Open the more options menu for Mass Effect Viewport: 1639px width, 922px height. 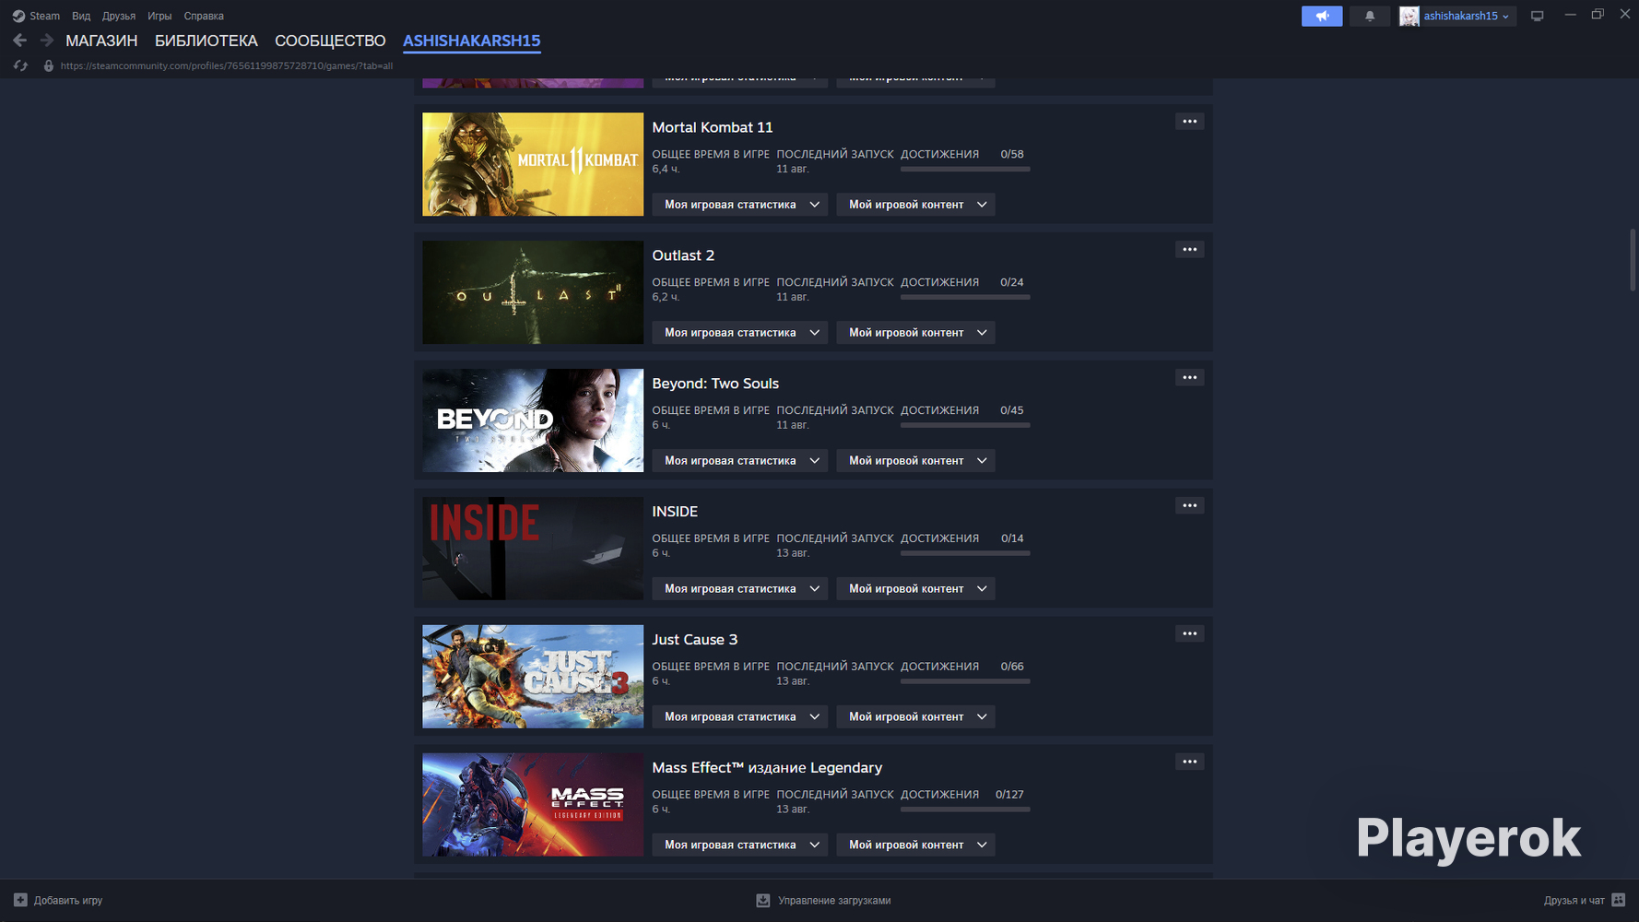tap(1190, 762)
